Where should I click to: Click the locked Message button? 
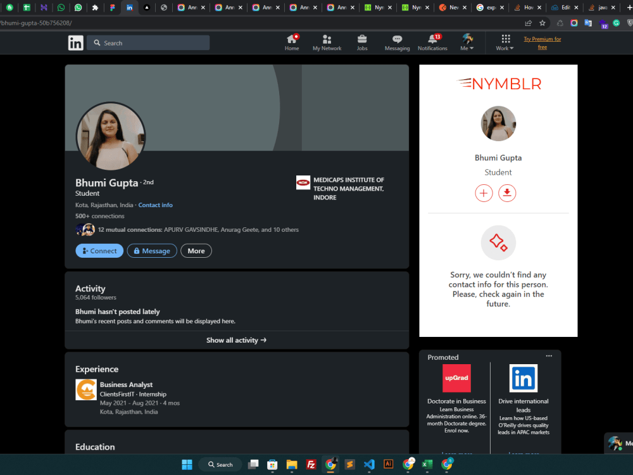152,251
